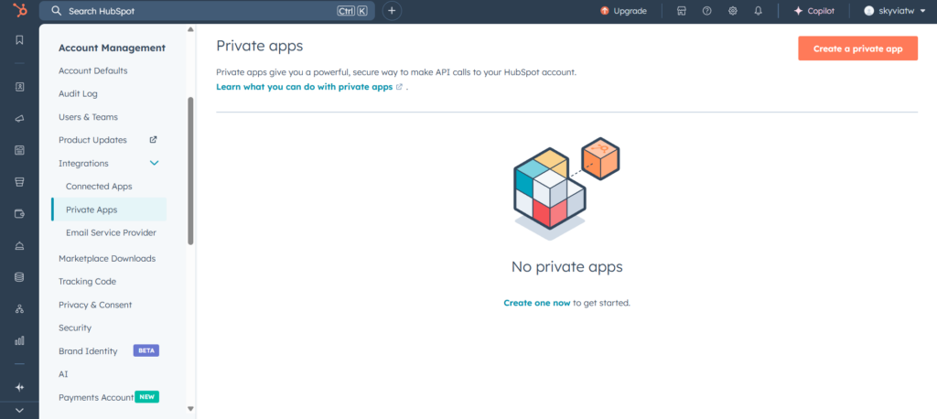Open Product Updates external link

click(x=92, y=140)
